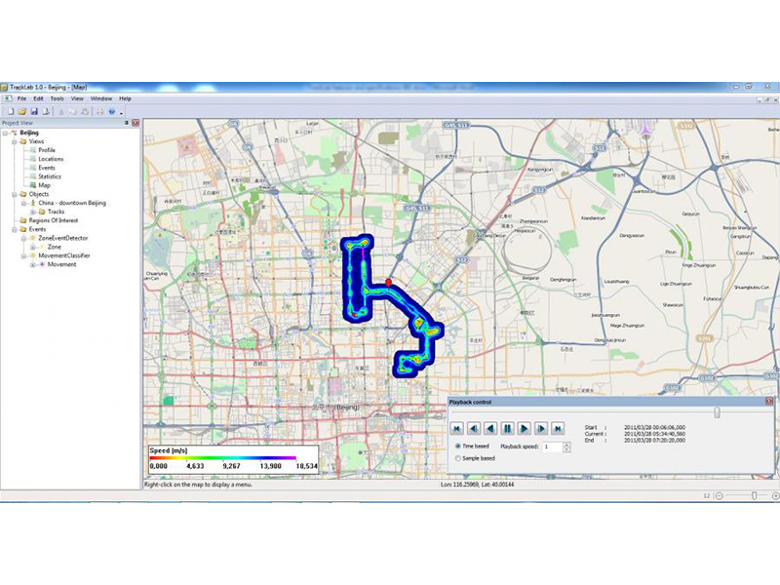This screenshot has width=780, height=585.
Task: Select the Time based radio option
Action: coord(459,446)
